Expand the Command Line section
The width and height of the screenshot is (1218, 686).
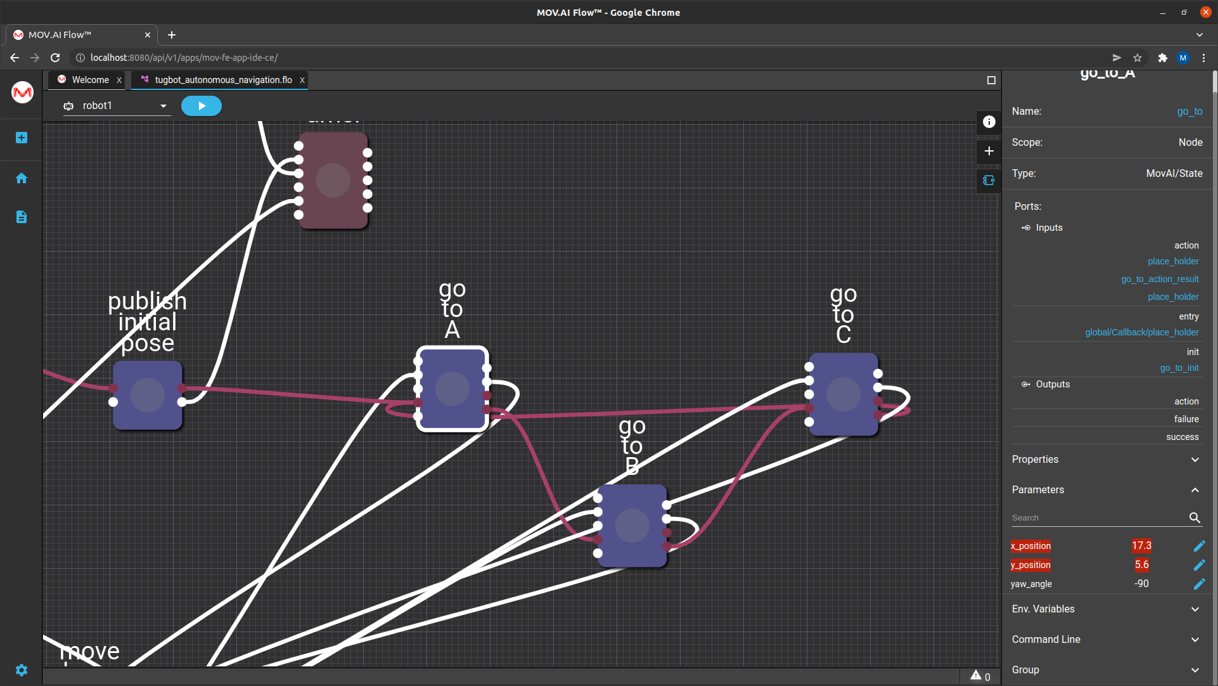[x=1106, y=640]
